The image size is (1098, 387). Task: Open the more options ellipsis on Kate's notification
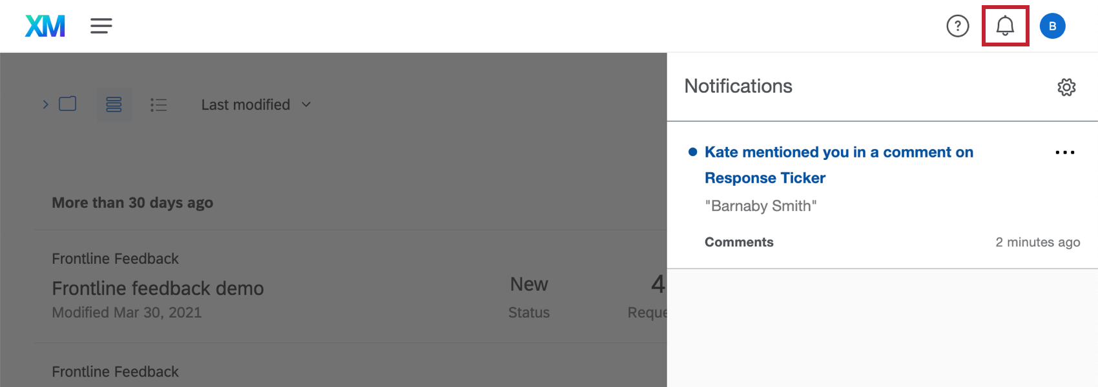click(1065, 152)
